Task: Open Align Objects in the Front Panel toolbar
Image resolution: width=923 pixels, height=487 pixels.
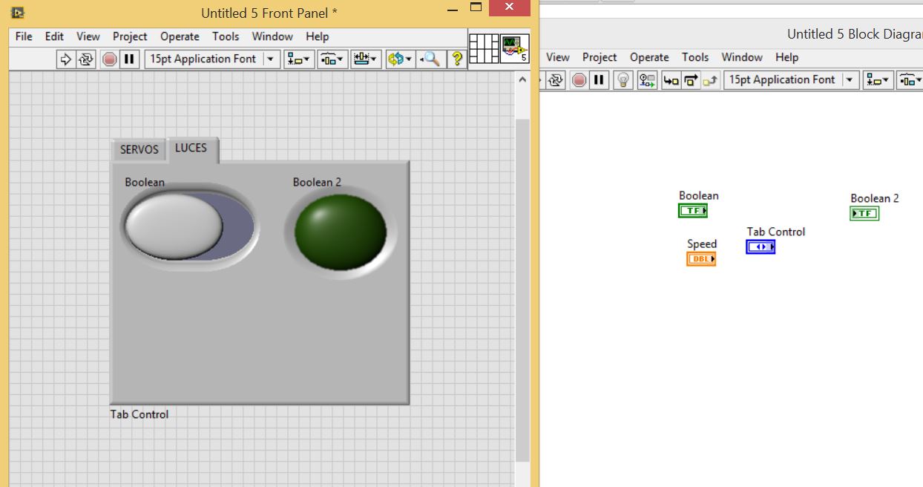Action: 300,59
